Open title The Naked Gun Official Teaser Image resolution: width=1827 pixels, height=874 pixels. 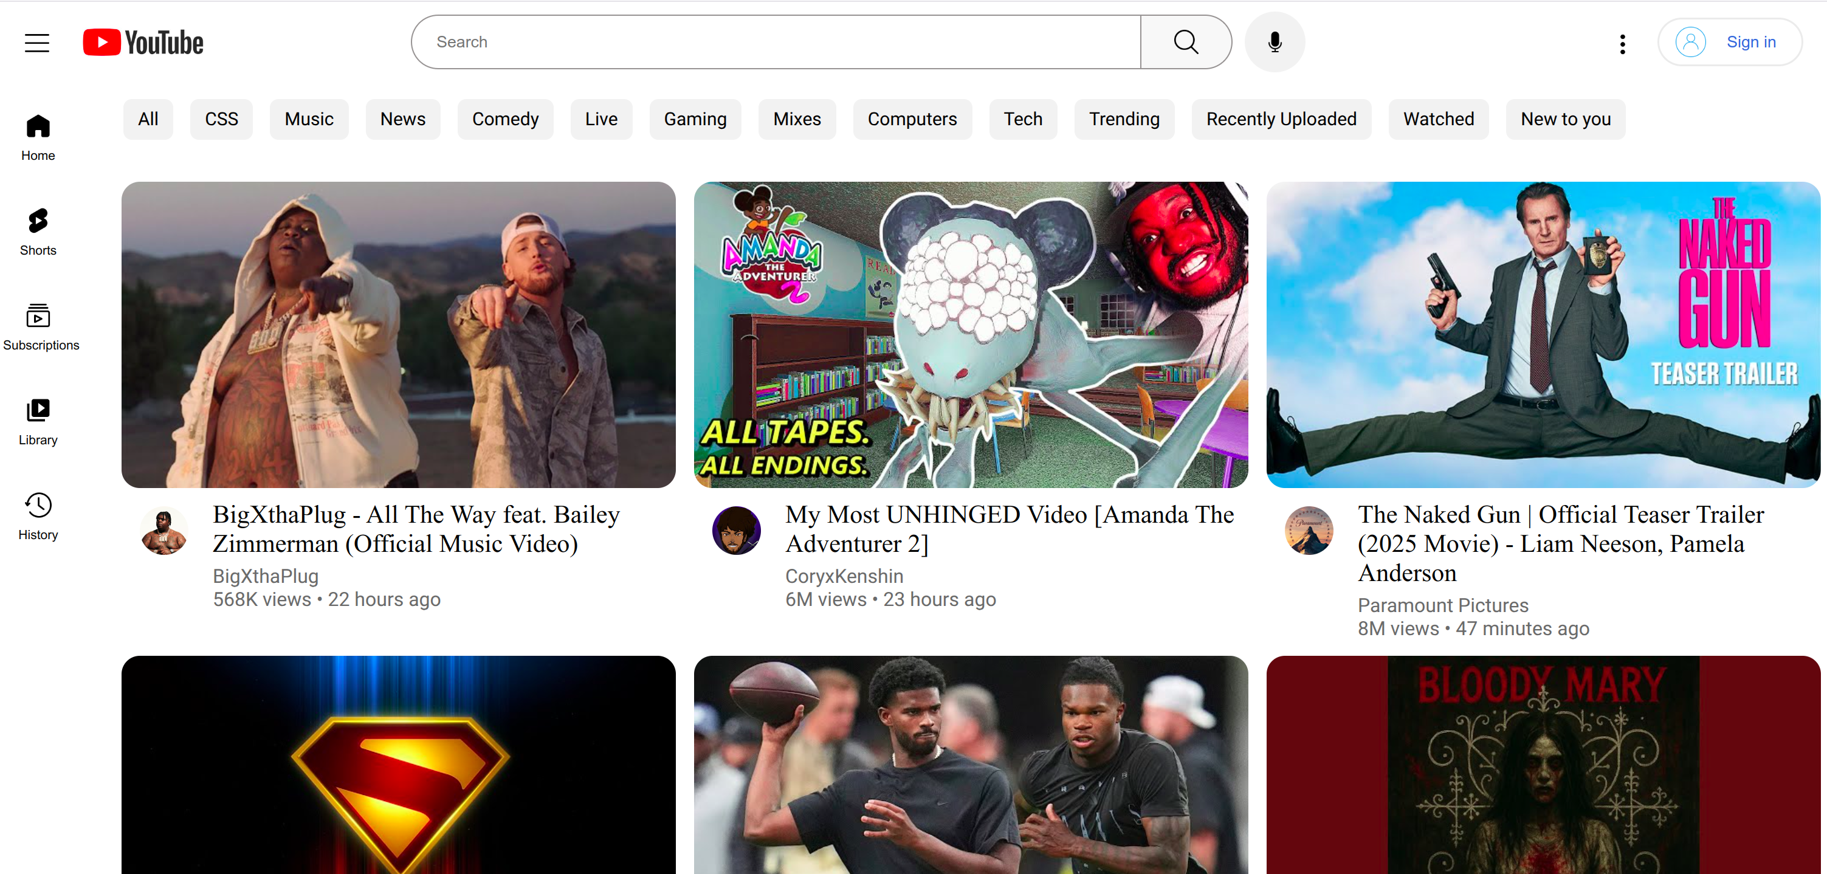click(x=1561, y=543)
